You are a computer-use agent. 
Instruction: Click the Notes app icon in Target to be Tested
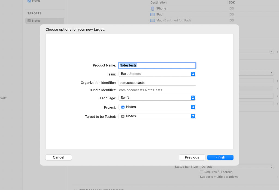123,116
